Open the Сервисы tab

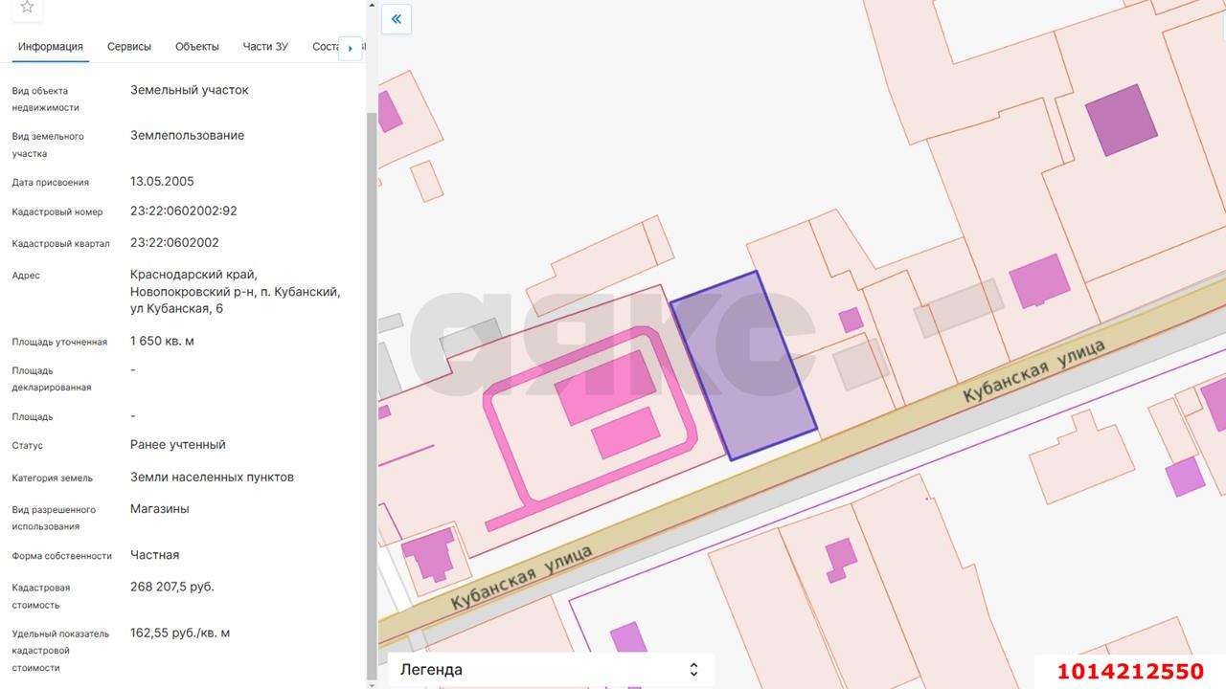(129, 47)
